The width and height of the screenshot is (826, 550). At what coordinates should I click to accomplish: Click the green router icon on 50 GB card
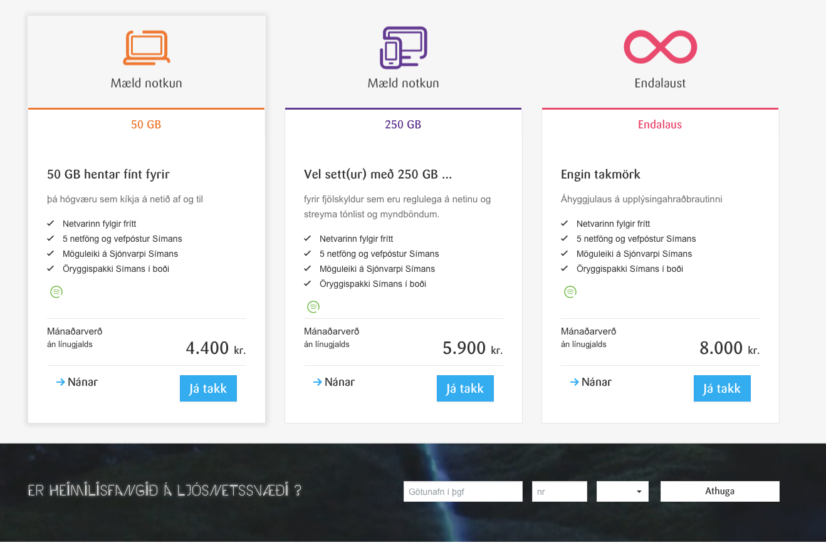(x=56, y=291)
